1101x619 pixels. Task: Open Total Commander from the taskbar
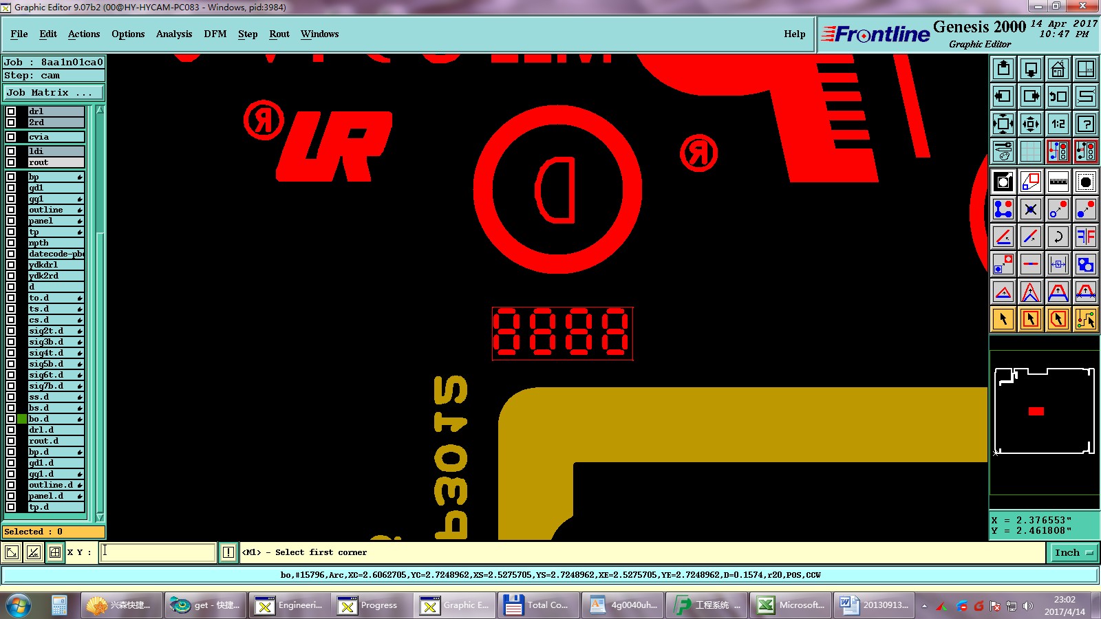point(537,605)
